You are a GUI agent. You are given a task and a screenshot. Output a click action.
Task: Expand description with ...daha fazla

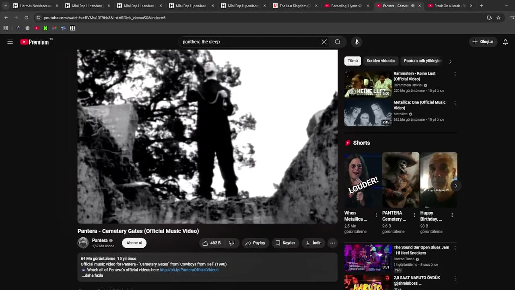[x=92, y=275]
